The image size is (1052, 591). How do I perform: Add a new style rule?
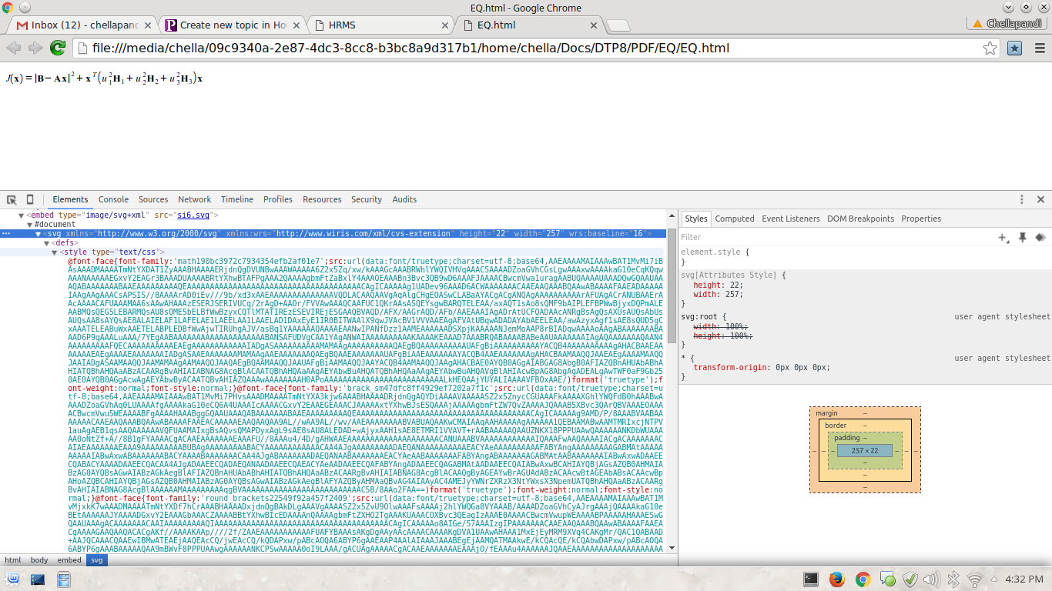1003,238
